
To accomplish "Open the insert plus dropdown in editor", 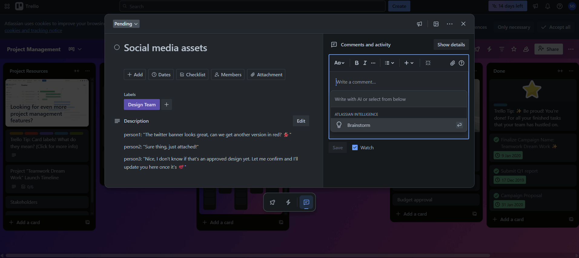I will (409, 63).
